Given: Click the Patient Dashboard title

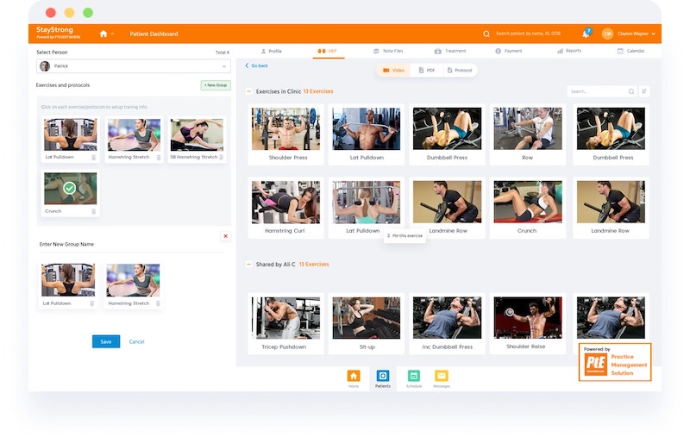Looking at the screenshot, I should click(x=154, y=34).
